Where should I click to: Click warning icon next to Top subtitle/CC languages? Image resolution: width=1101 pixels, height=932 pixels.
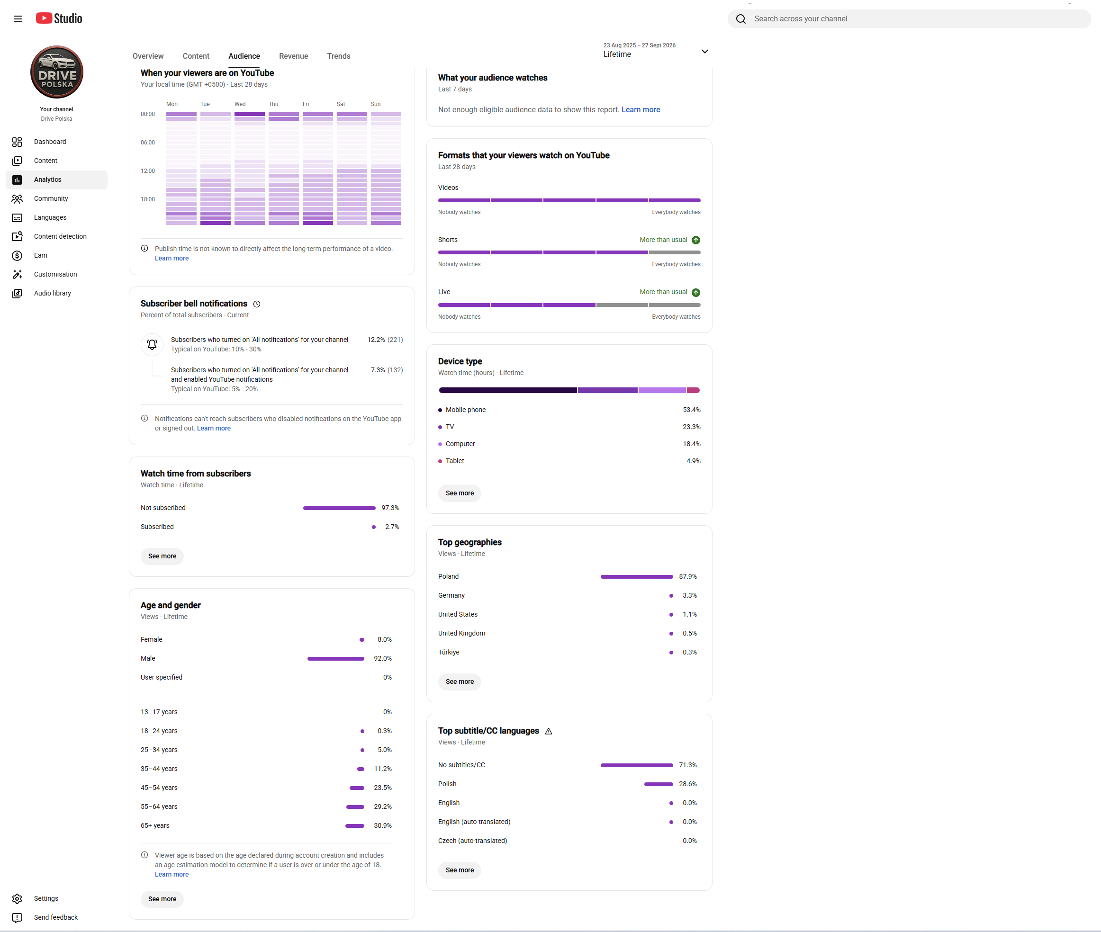point(549,731)
